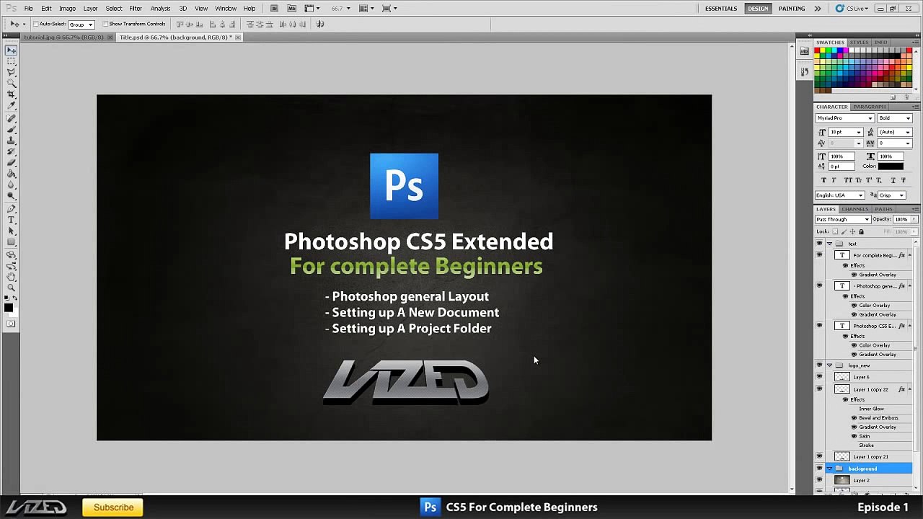Viewport: 923px width, 519px height.
Task: Hide Layer 6 visibility eye
Action: [819, 376]
